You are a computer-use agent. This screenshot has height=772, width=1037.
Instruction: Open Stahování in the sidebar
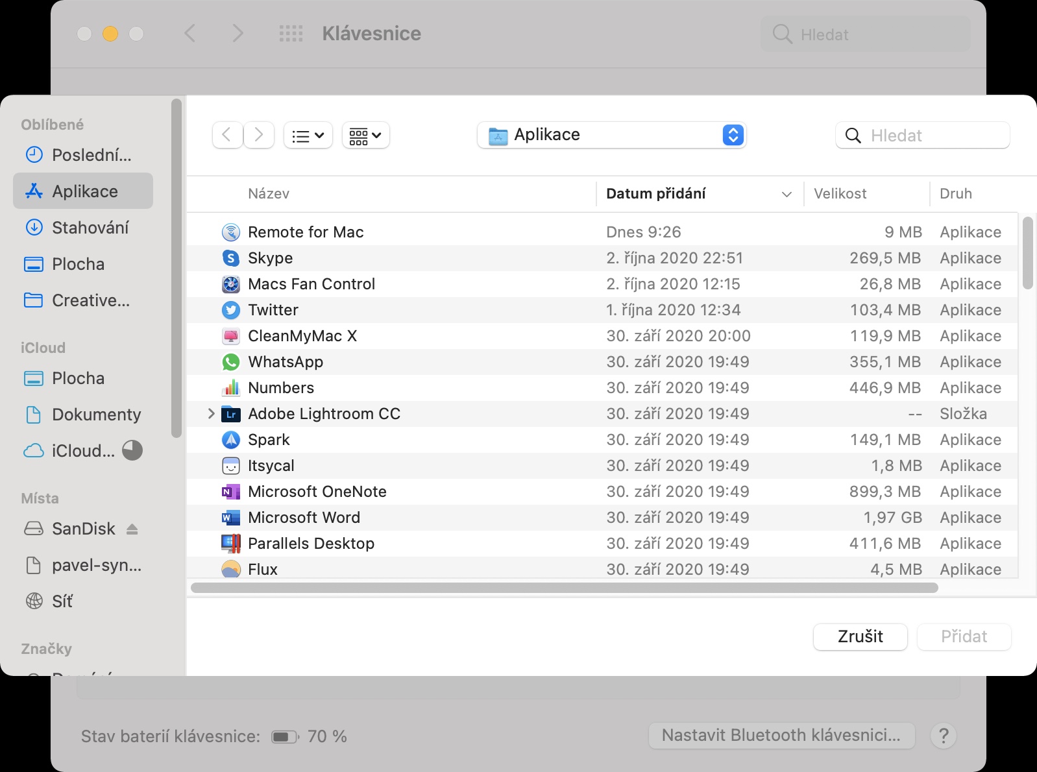click(x=83, y=227)
